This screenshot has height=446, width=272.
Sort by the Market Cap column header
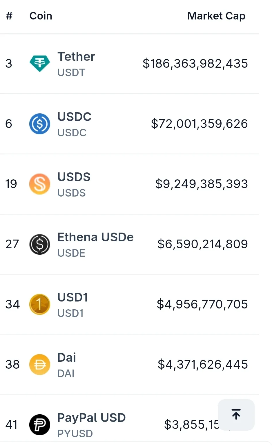coord(216,16)
